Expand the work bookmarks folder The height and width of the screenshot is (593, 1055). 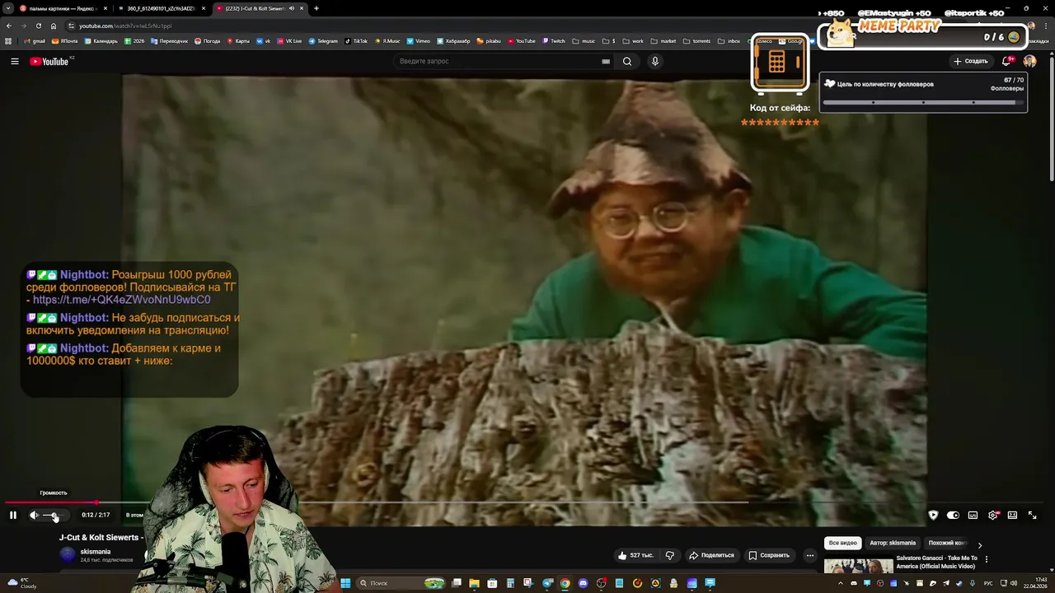click(x=633, y=41)
